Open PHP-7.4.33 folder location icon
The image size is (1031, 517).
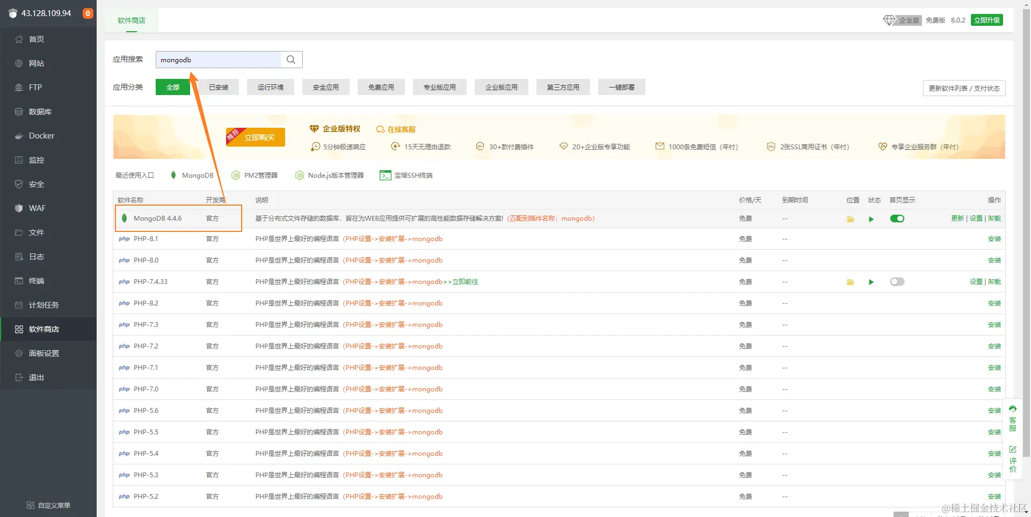coord(851,282)
